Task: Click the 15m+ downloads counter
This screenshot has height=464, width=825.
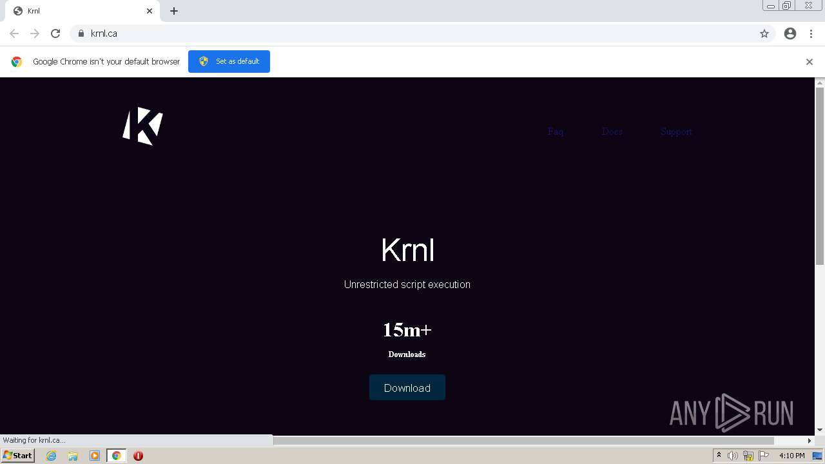Action: (407, 330)
